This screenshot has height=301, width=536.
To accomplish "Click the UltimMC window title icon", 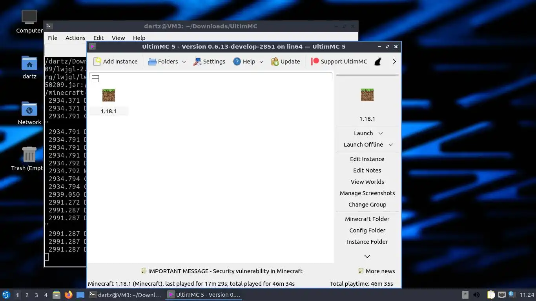I will (x=92, y=47).
